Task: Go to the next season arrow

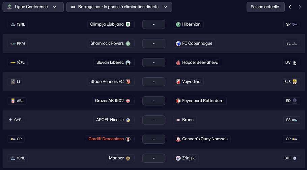Action: [300, 7]
